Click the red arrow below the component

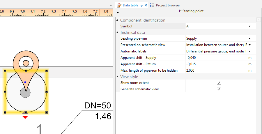25,117
